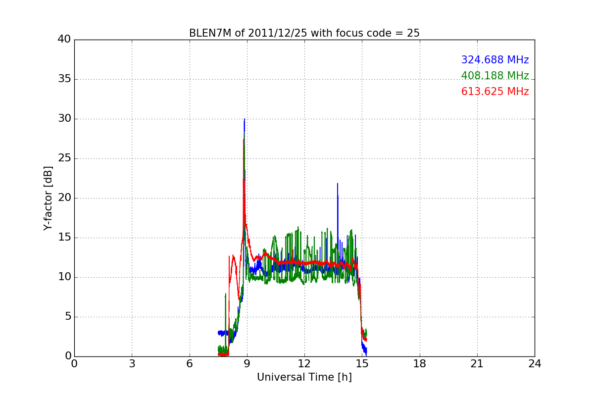Click the y-axis tick label 40
Viewport: 594px width, 396px height.
click(64, 40)
